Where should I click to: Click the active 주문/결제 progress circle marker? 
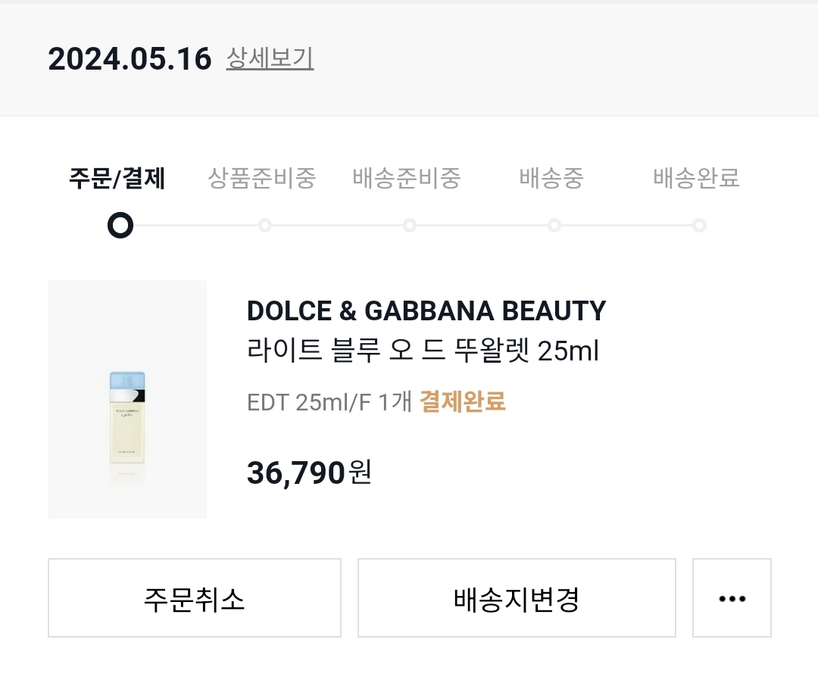click(120, 225)
